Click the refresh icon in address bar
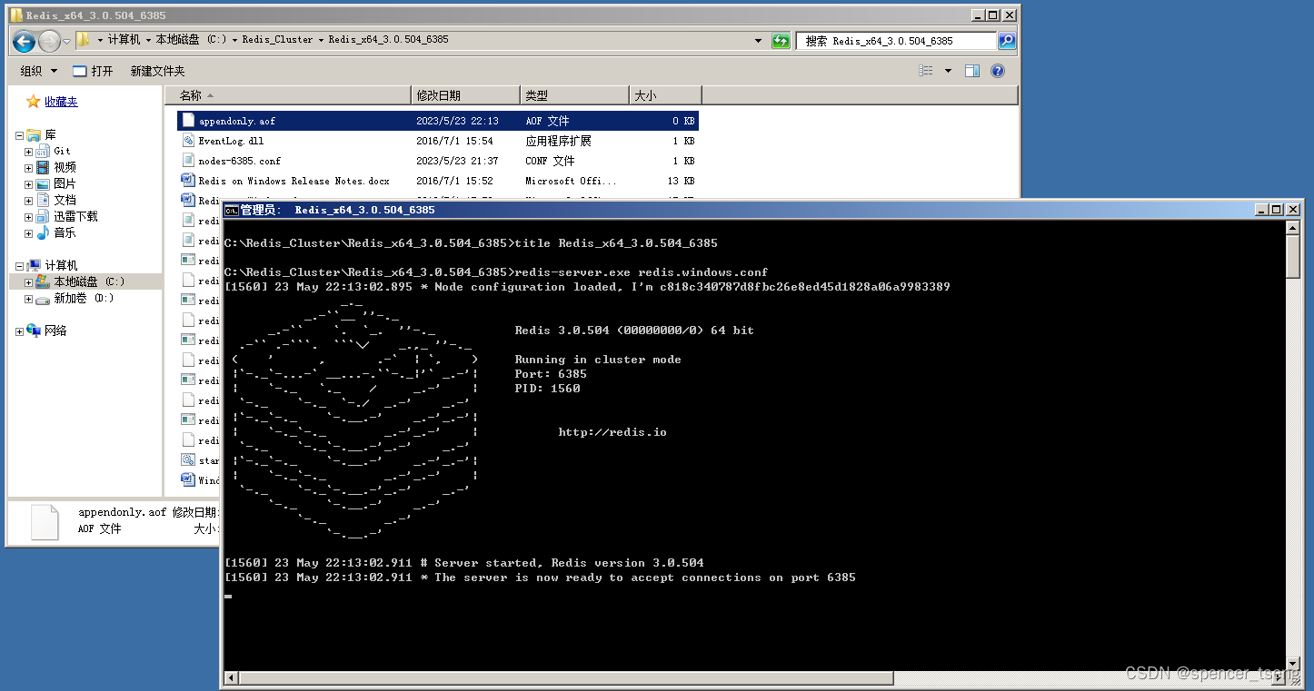Screen dimensions: 1314x691 [x=780, y=39]
